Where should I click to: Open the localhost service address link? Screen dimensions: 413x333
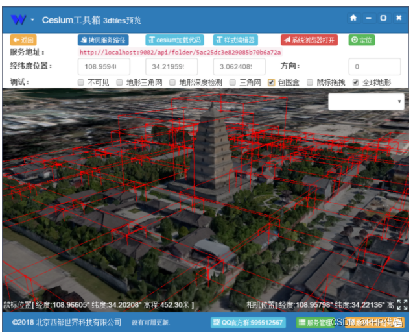[x=180, y=52]
